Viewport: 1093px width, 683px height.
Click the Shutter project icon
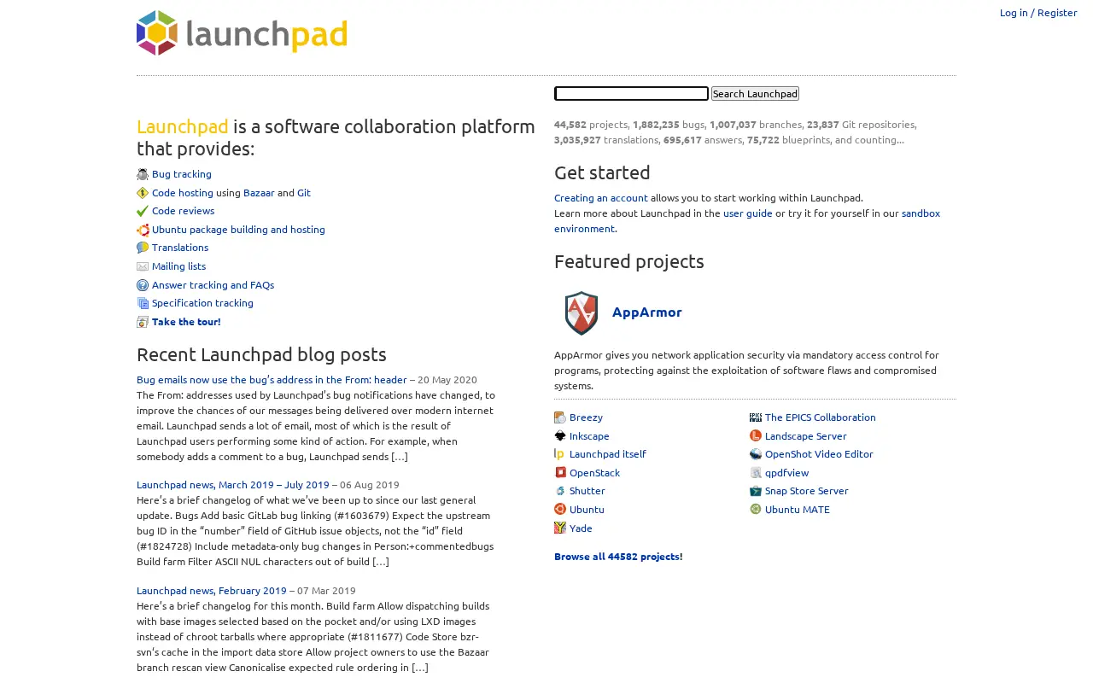(x=560, y=491)
